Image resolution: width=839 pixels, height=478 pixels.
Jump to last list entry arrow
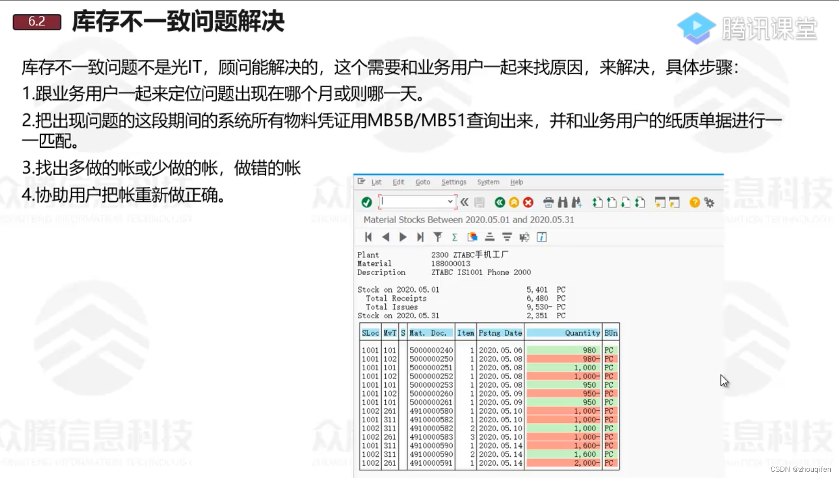(420, 237)
